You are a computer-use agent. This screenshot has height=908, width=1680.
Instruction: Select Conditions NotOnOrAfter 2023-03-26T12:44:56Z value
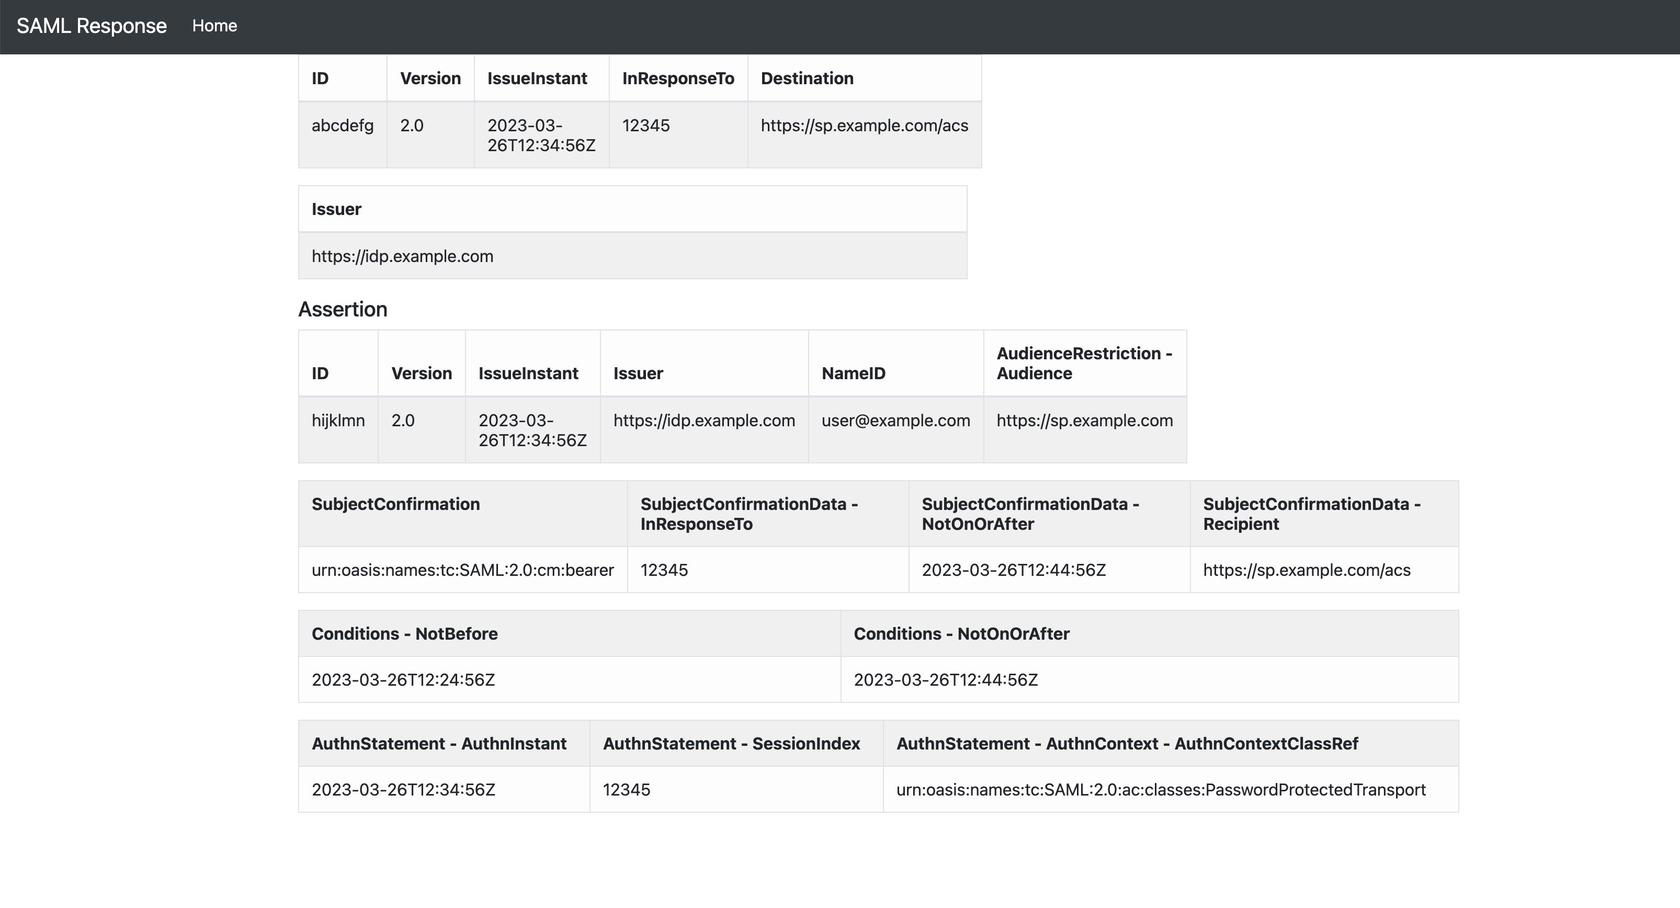coord(1150,680)
